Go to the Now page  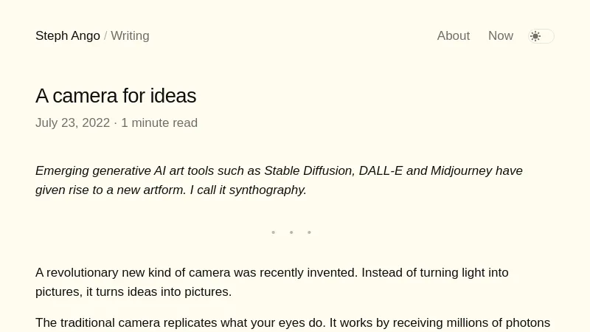click(x=500, y=36)
